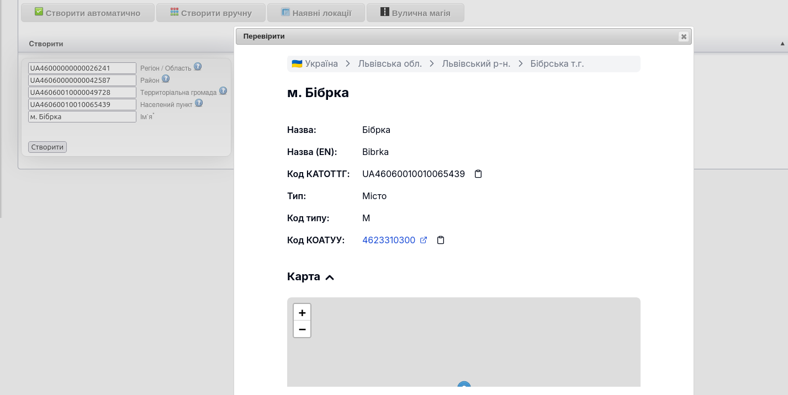This screenshot has height=395, width=788.
Task: Navigate to Львівська обл. breadcrumb
Action: click(x=390, y=64)
